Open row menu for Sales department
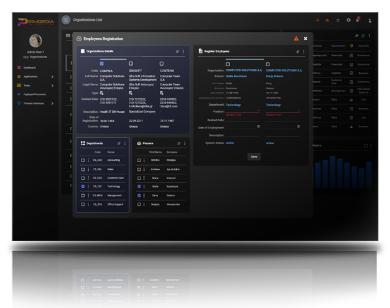The height and width of the screenshot is (308, 390). pyautogui.click(x=88, y=169)
